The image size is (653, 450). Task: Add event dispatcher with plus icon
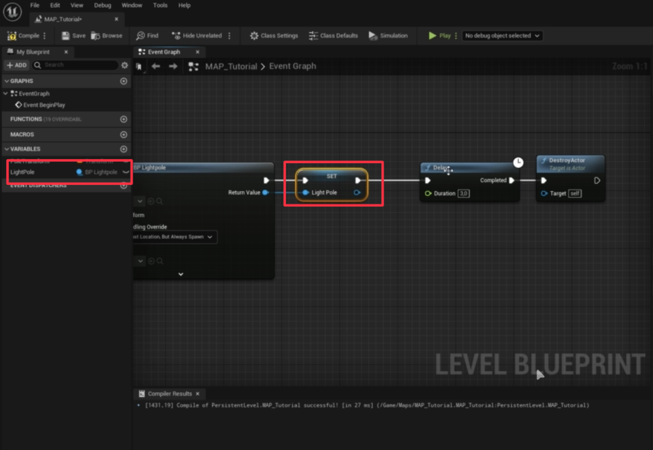[123, 186]
